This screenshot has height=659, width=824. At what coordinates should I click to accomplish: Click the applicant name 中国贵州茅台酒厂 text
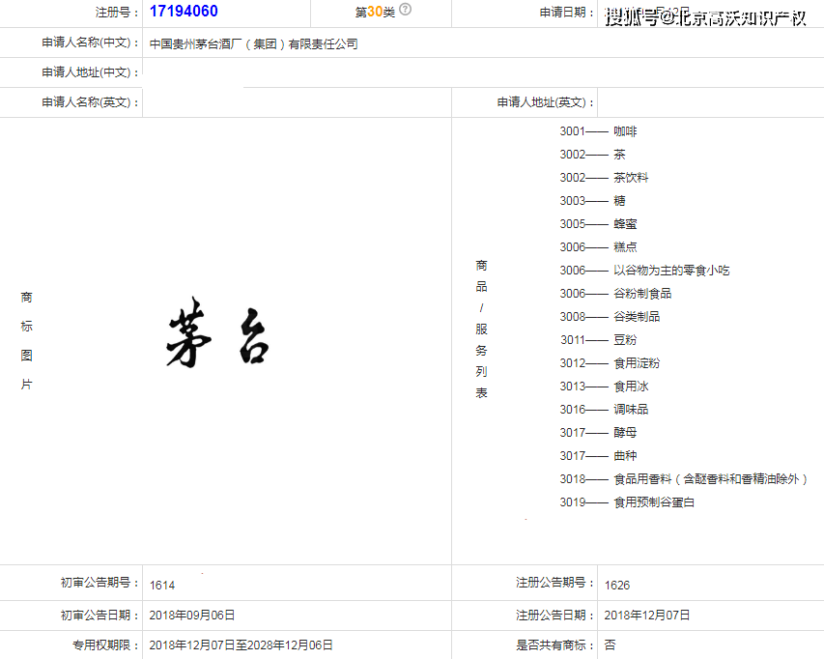click(x=253, y=43)
